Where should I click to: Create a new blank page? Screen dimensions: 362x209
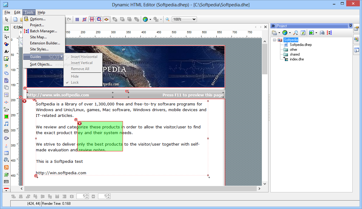(x=15, y=19)
